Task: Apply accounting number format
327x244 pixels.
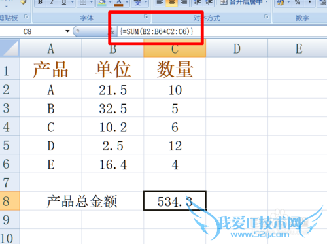Action: tap(281, 3)
